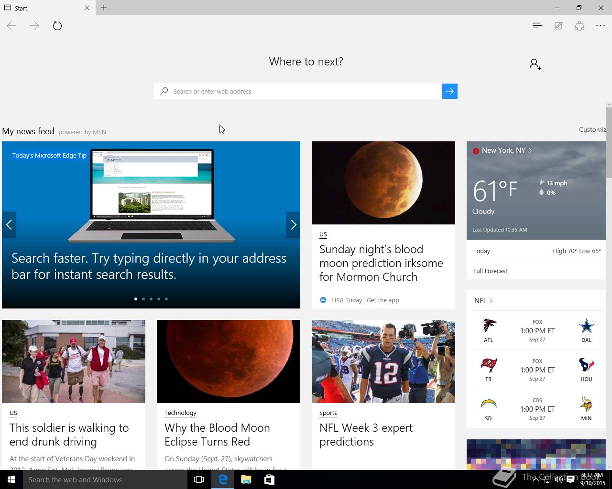The width and height of the screenshot is (612, 489).
Task: Close the Start tab
Action: click(x=87, y=8)
